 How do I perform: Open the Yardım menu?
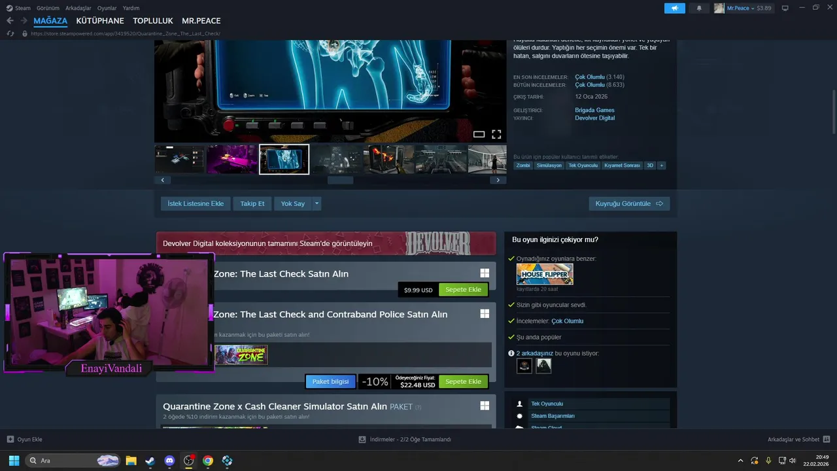tap(131, 8)
